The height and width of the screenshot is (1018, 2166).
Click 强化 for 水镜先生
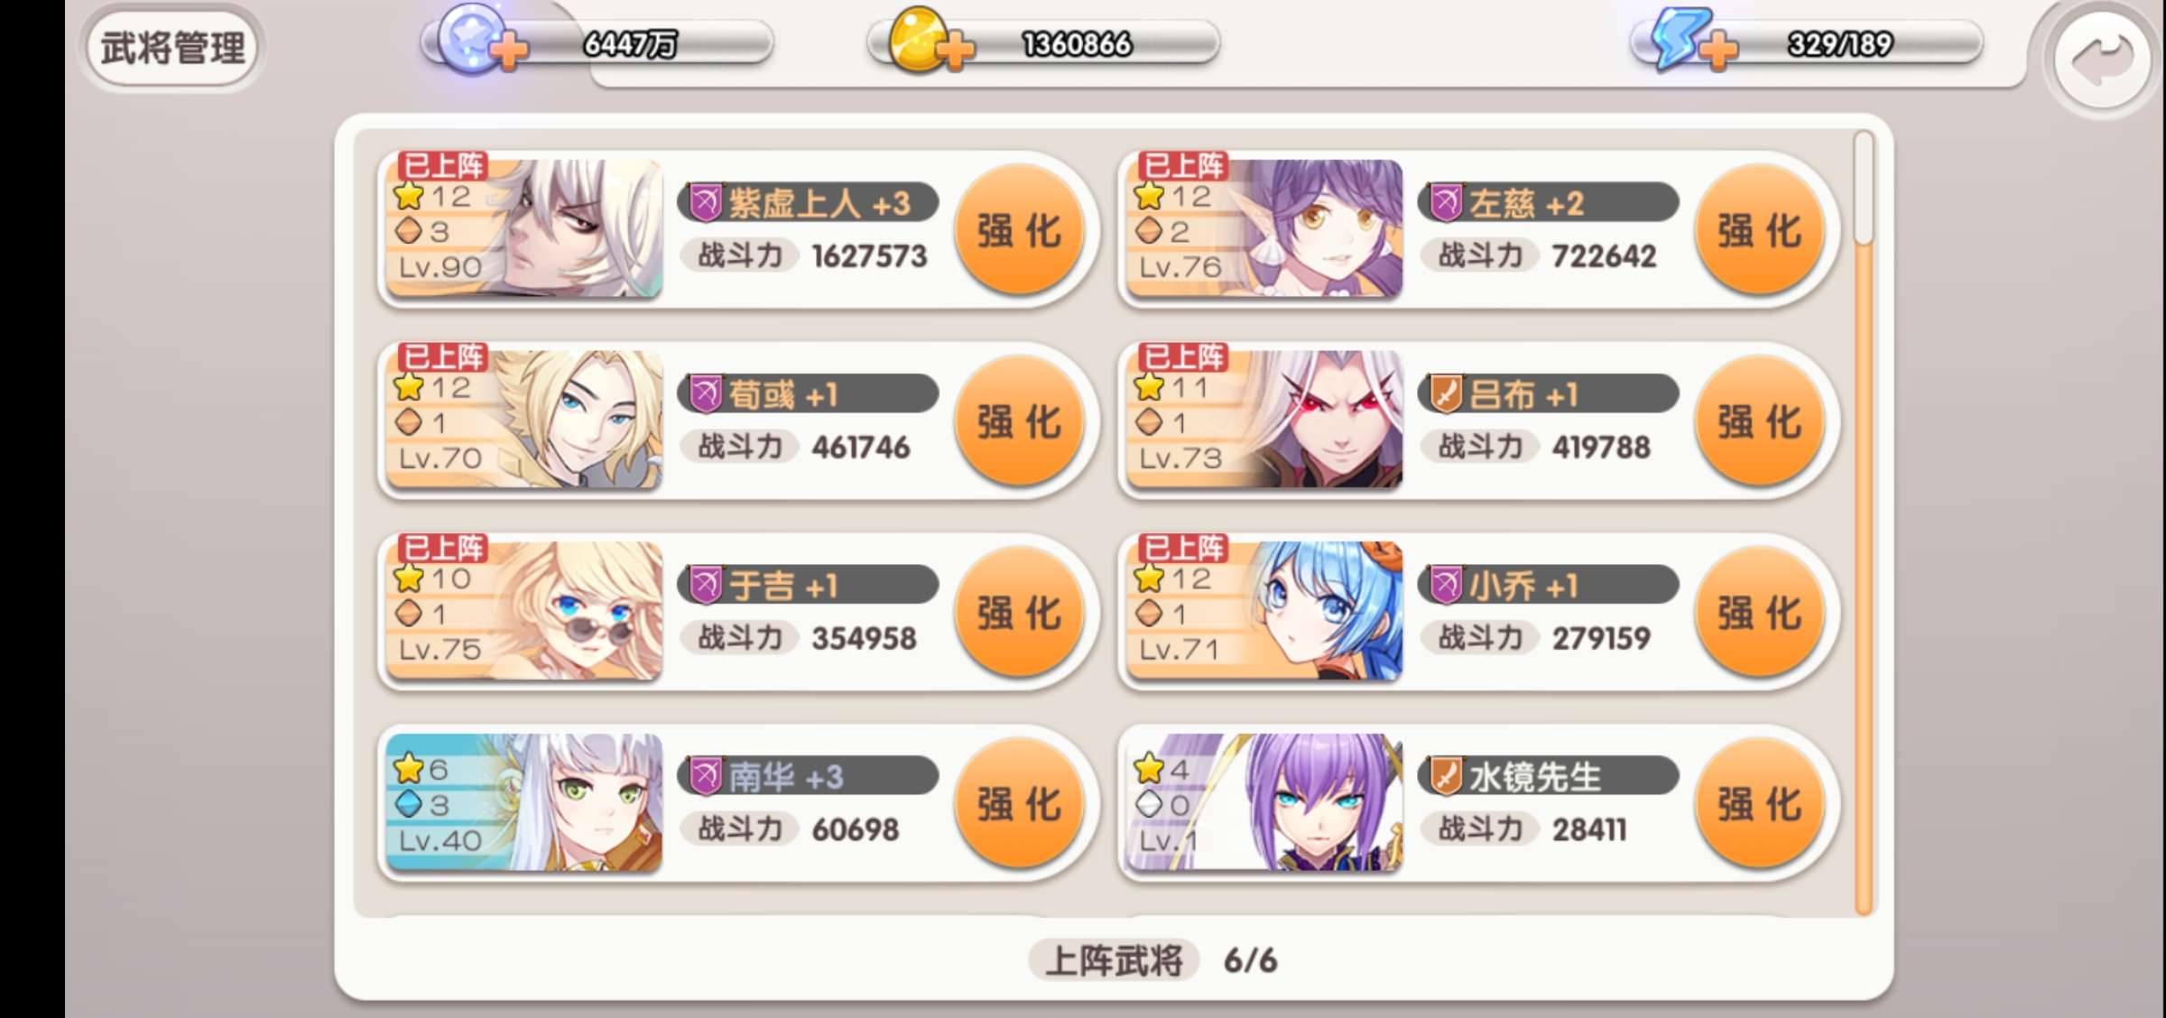(x=1759, y=803)
